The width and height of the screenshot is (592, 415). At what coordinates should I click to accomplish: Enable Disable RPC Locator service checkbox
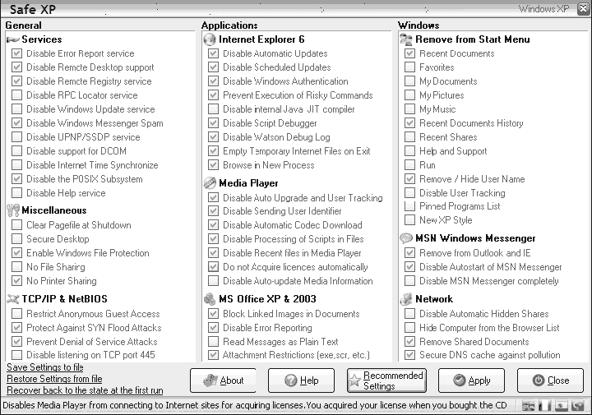pyautogui.click(x=16, y=95)
